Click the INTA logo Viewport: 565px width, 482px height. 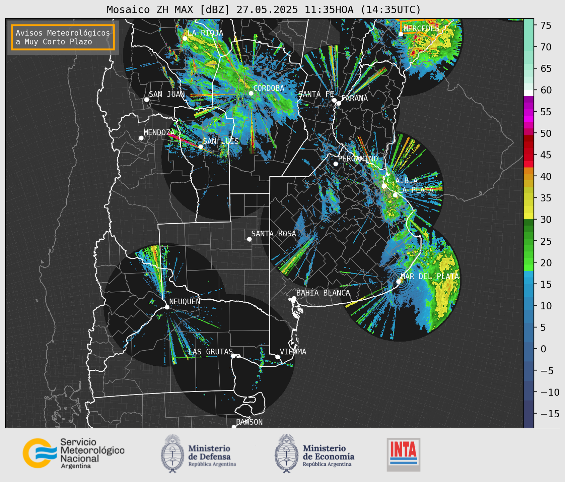click(x=403, y=455)
